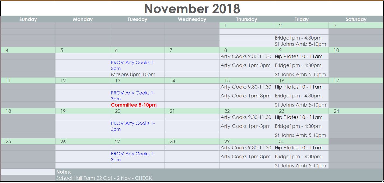
Task: Click the Wednesday column header
Action: [192, 19]
